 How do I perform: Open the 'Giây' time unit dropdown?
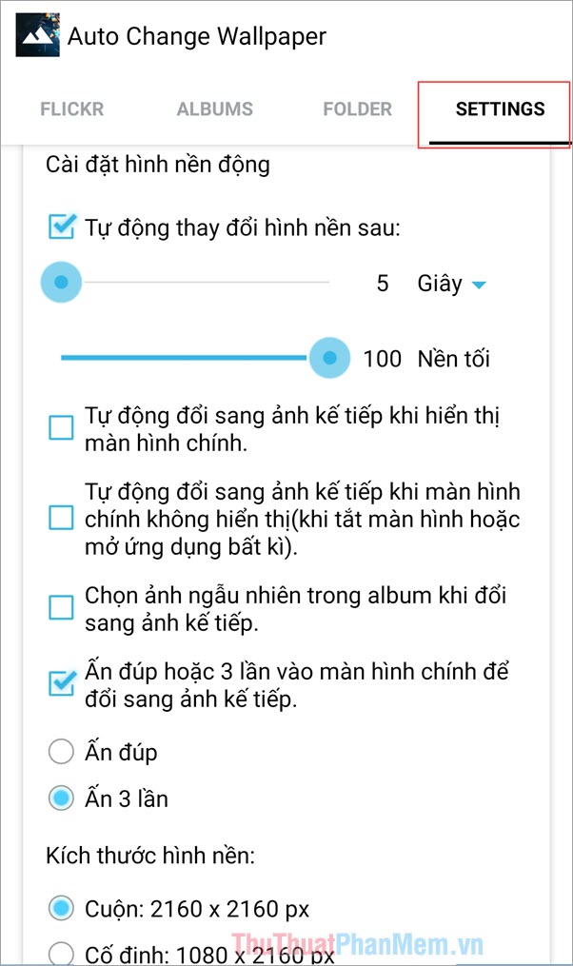452,284
